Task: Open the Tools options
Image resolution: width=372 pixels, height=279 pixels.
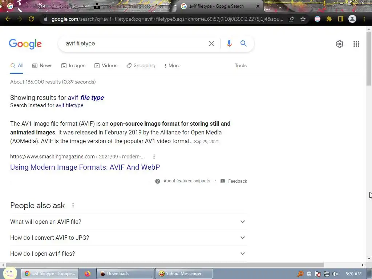Action: click(x=240, y=65)
